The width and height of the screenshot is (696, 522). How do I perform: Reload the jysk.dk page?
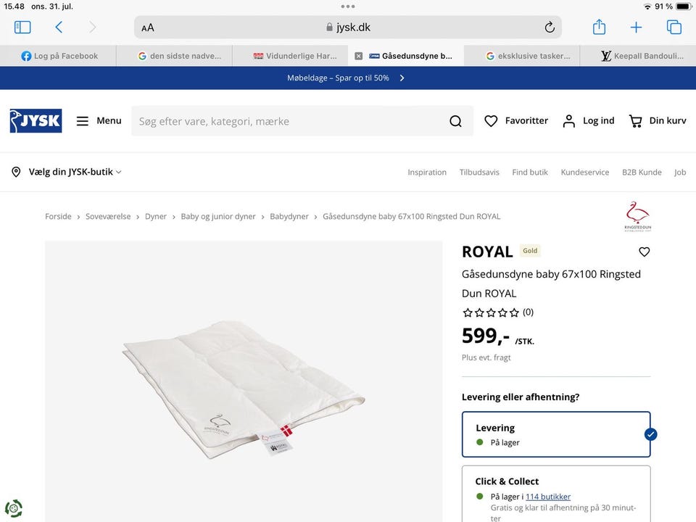point(550,28)
